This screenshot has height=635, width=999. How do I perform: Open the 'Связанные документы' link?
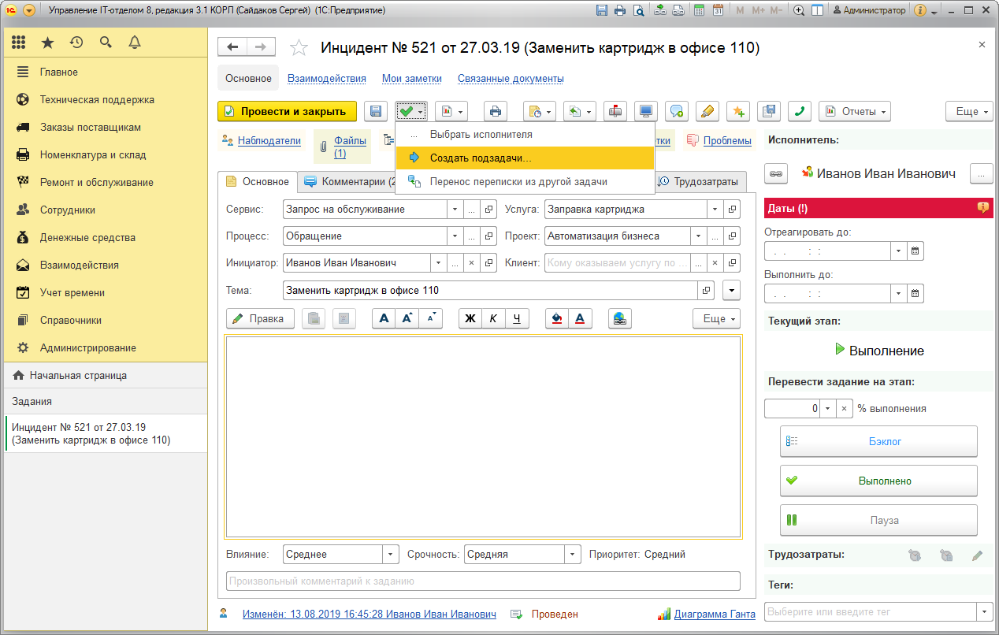pos(511,79)
